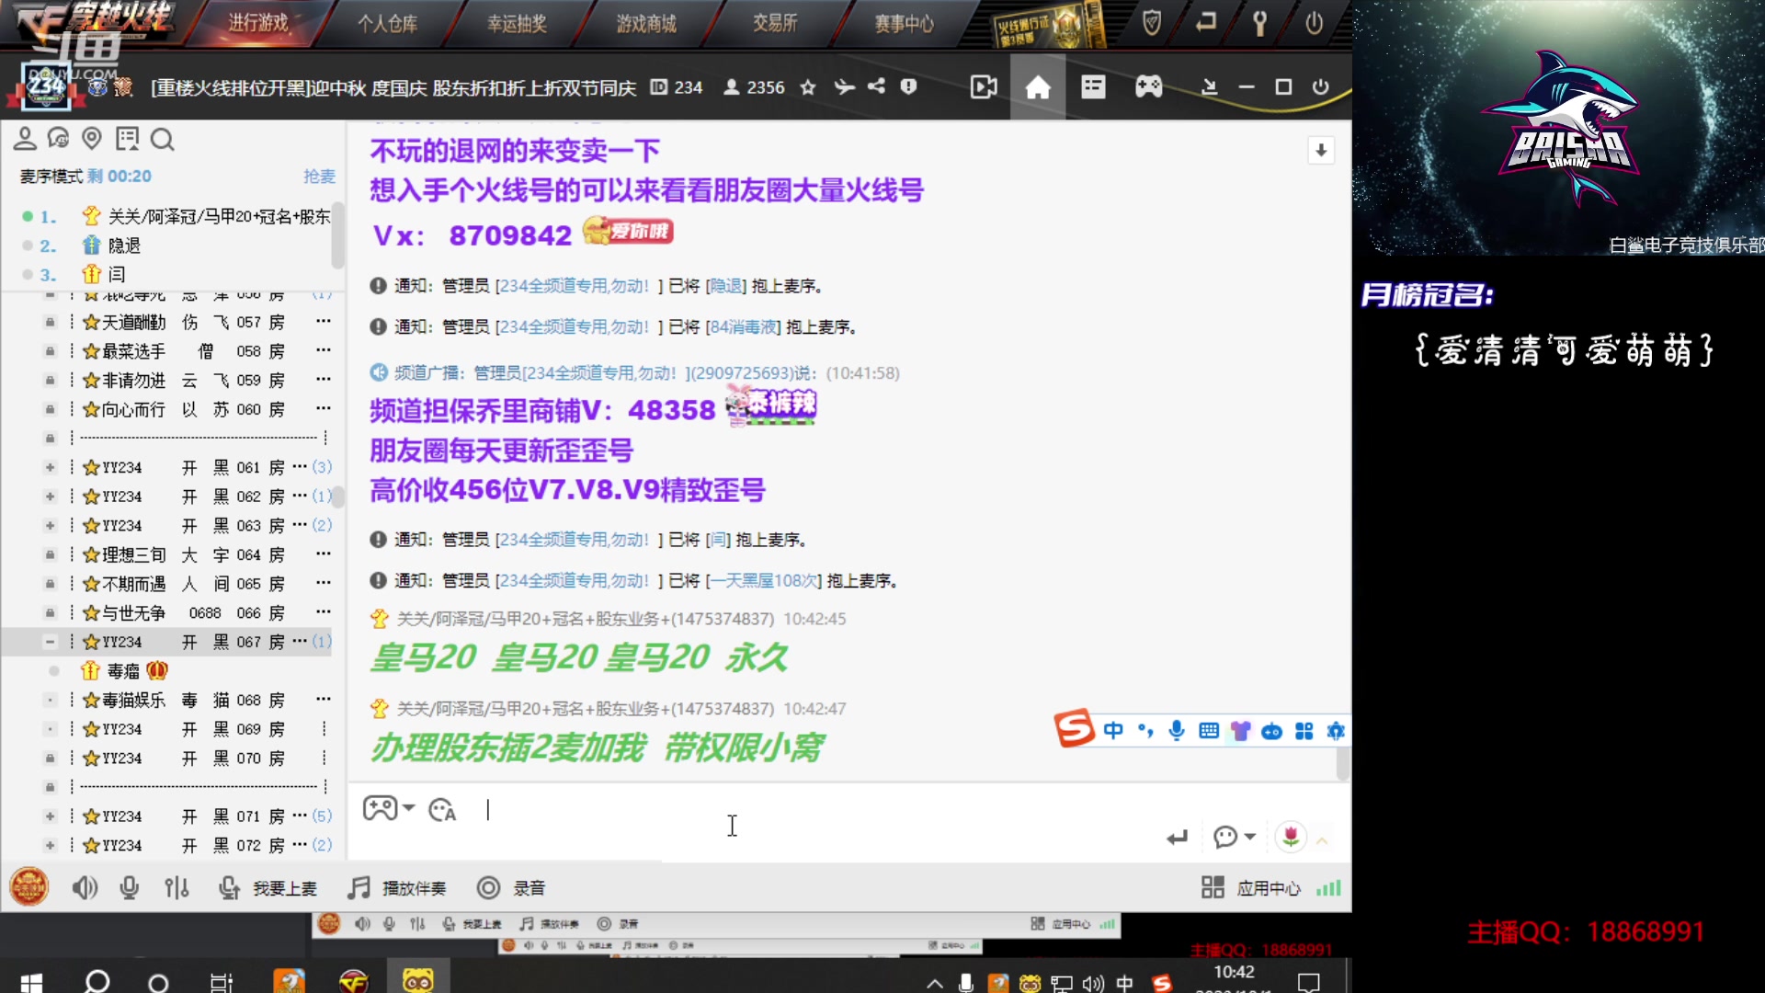Expand the up chevron beside flower
This screenshot has height=993, width=1765.
point(1322,840)
